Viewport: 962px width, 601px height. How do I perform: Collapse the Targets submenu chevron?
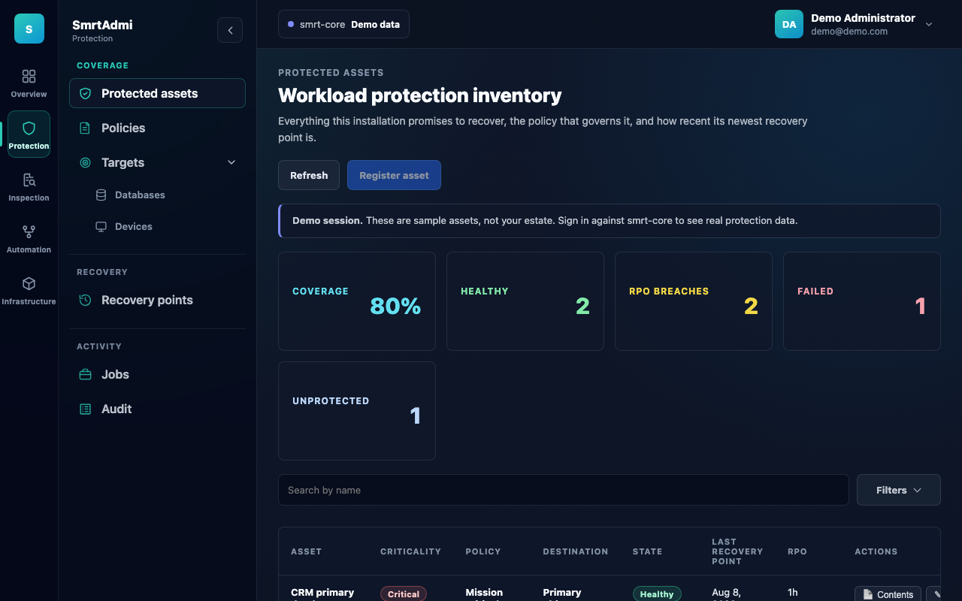tap(231, 162)
